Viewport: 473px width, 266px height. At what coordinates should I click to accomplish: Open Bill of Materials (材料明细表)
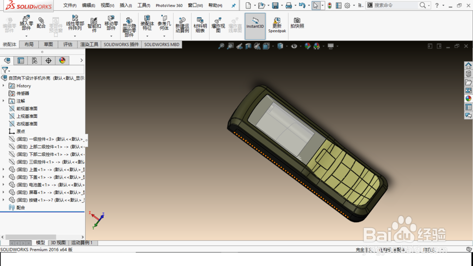coord(200,26)
